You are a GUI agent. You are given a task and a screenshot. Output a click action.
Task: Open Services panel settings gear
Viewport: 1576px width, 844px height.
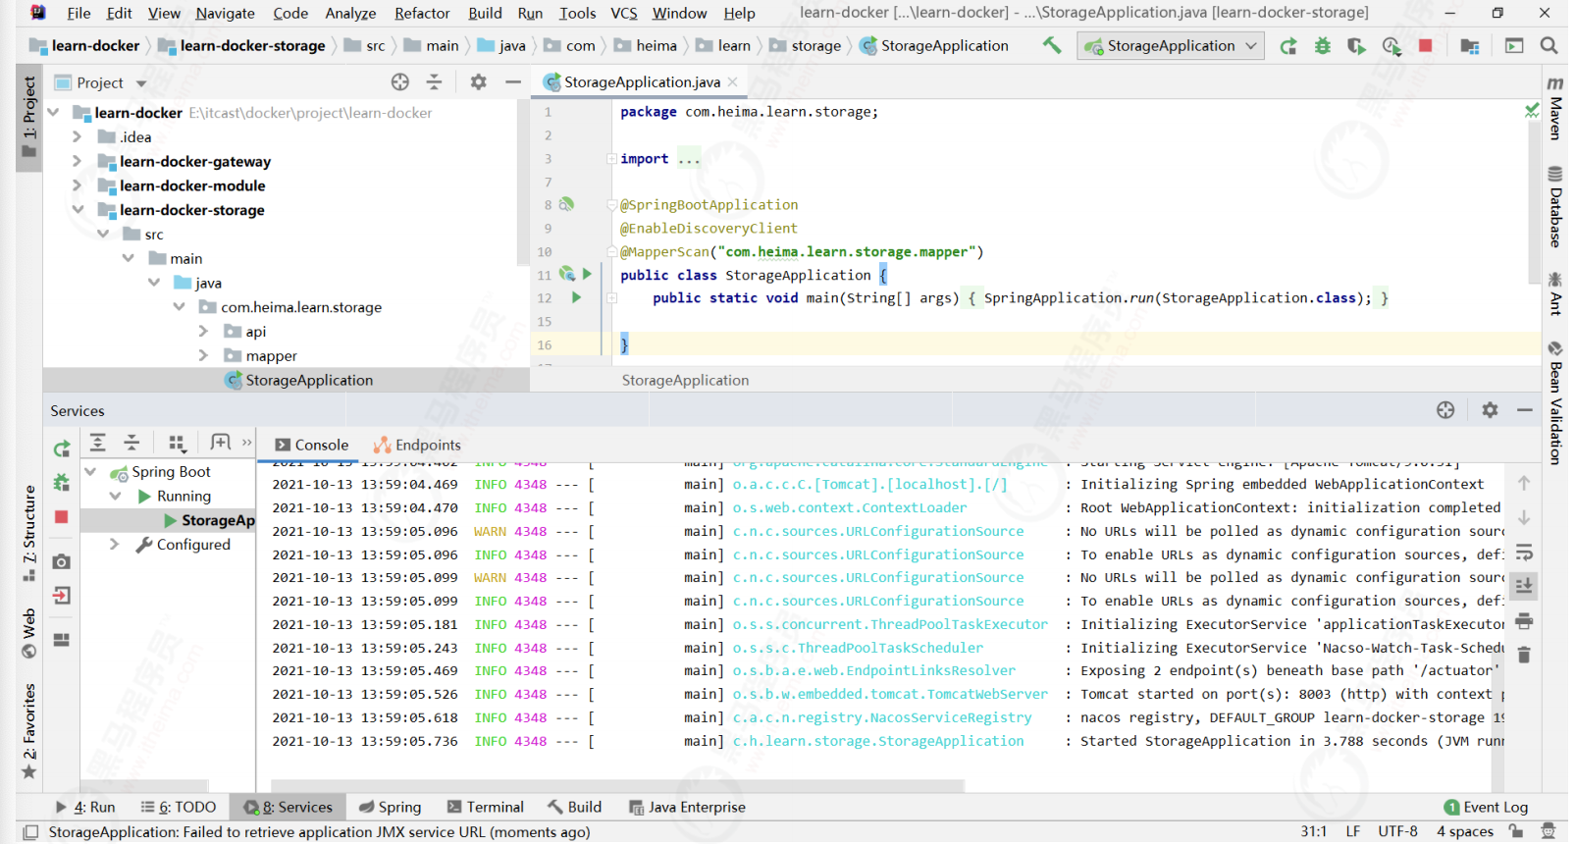click(1490, 410)
